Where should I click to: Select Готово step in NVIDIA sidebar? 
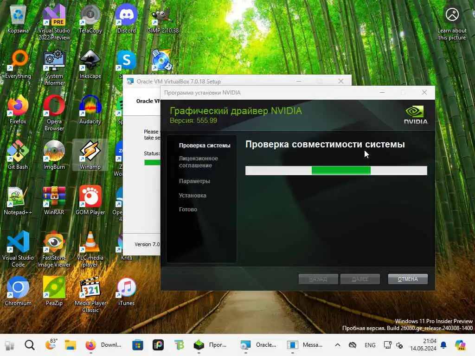(188, 210)
